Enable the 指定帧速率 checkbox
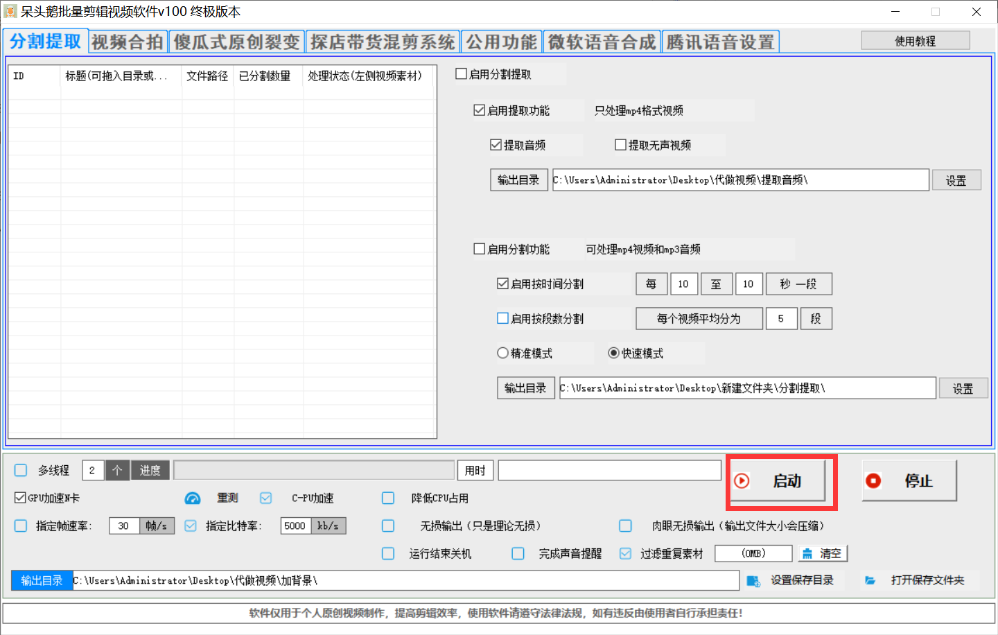998x635 pixels. [21, 525]
